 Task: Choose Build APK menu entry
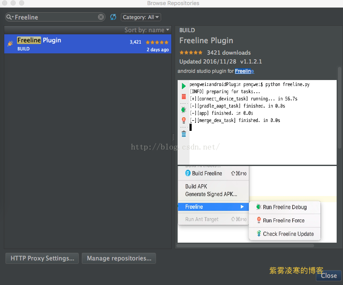point(196,186)
